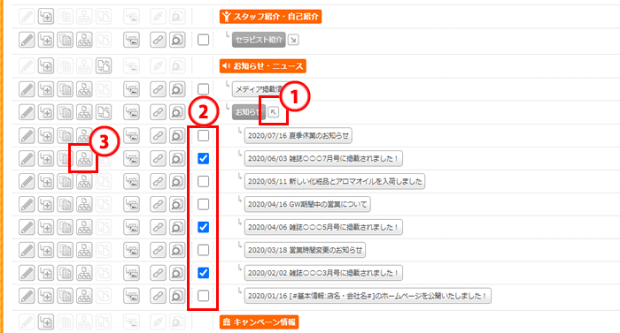Uncheck the 2020/04/06 雑誌 checkbox
The image size is (620, 333).
click(x=203, y=227)
